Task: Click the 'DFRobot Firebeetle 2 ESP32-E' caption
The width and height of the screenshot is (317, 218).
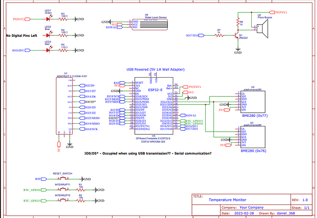Action: pos(153,138)
